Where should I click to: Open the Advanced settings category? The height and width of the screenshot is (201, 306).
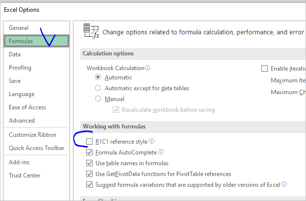point(22,121)
